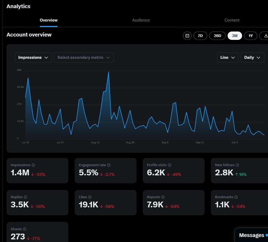268x242 pixels.
Task: Select the 7D time range
Action: pos(200,36)
